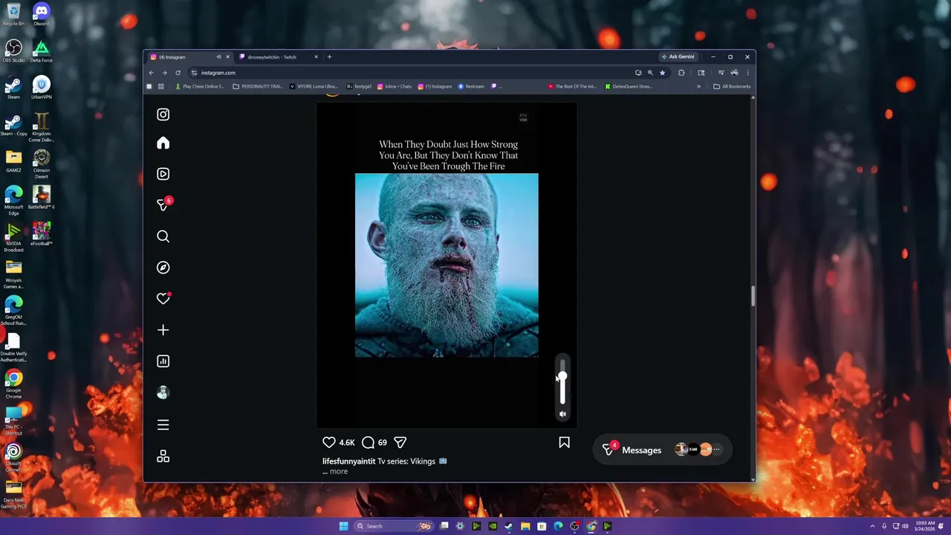Open Ubisoft Connect desktop shortcut
This screenshot has width=951, height=535.
click(13, 458)
